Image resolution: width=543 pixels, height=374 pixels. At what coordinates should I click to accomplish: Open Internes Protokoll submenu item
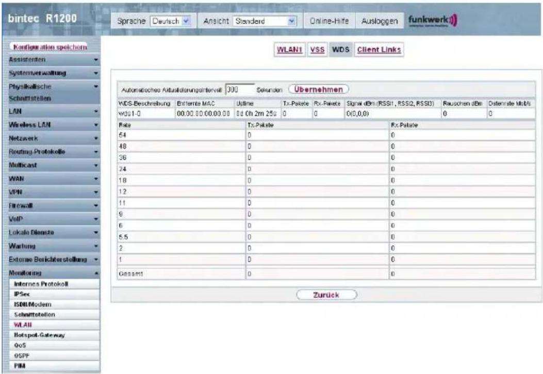(x=55, y=284)
